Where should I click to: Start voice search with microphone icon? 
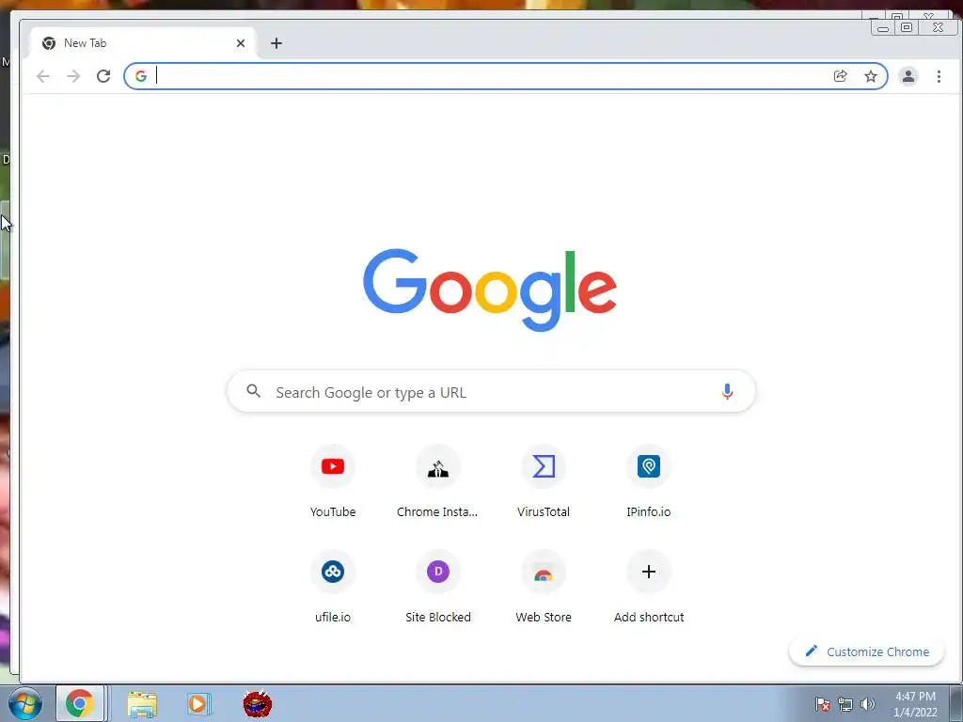click(727, 392)
